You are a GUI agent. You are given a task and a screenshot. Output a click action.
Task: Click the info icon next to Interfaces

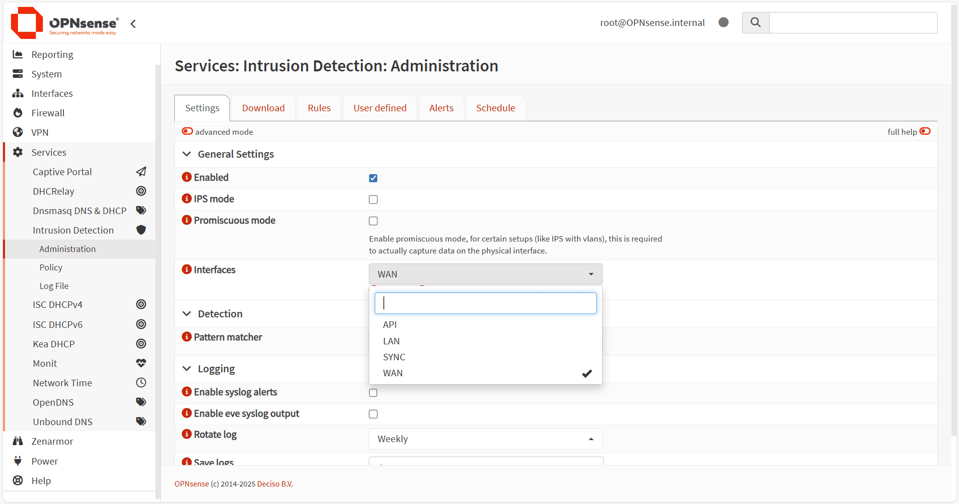tap(187, 269)
